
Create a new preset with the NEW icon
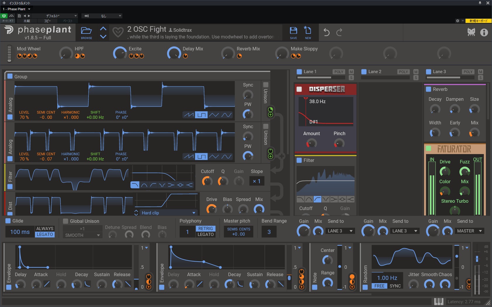click(x=308, y=32)
